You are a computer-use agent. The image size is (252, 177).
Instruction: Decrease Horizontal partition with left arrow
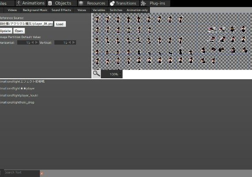coord(33,42)
